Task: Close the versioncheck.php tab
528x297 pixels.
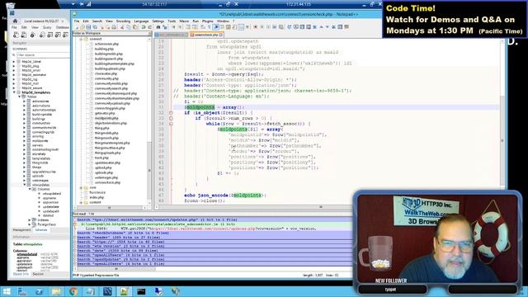Action: pos(221,35)
